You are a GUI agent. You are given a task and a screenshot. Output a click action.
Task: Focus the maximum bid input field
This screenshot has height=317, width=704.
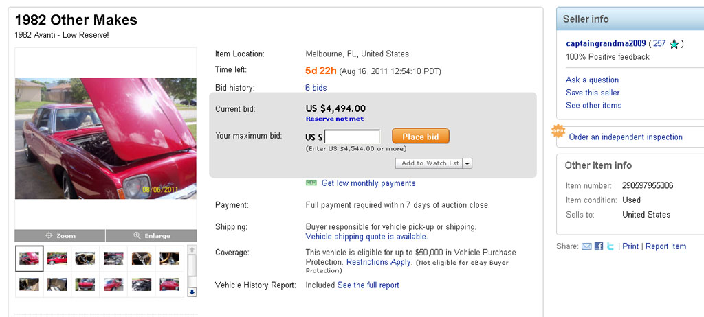click(352, 137)
